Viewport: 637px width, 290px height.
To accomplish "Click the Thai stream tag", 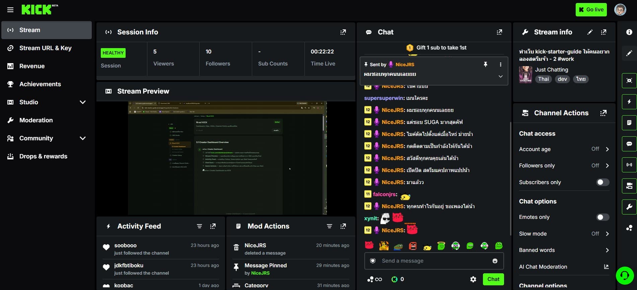I will coord(543,79).
